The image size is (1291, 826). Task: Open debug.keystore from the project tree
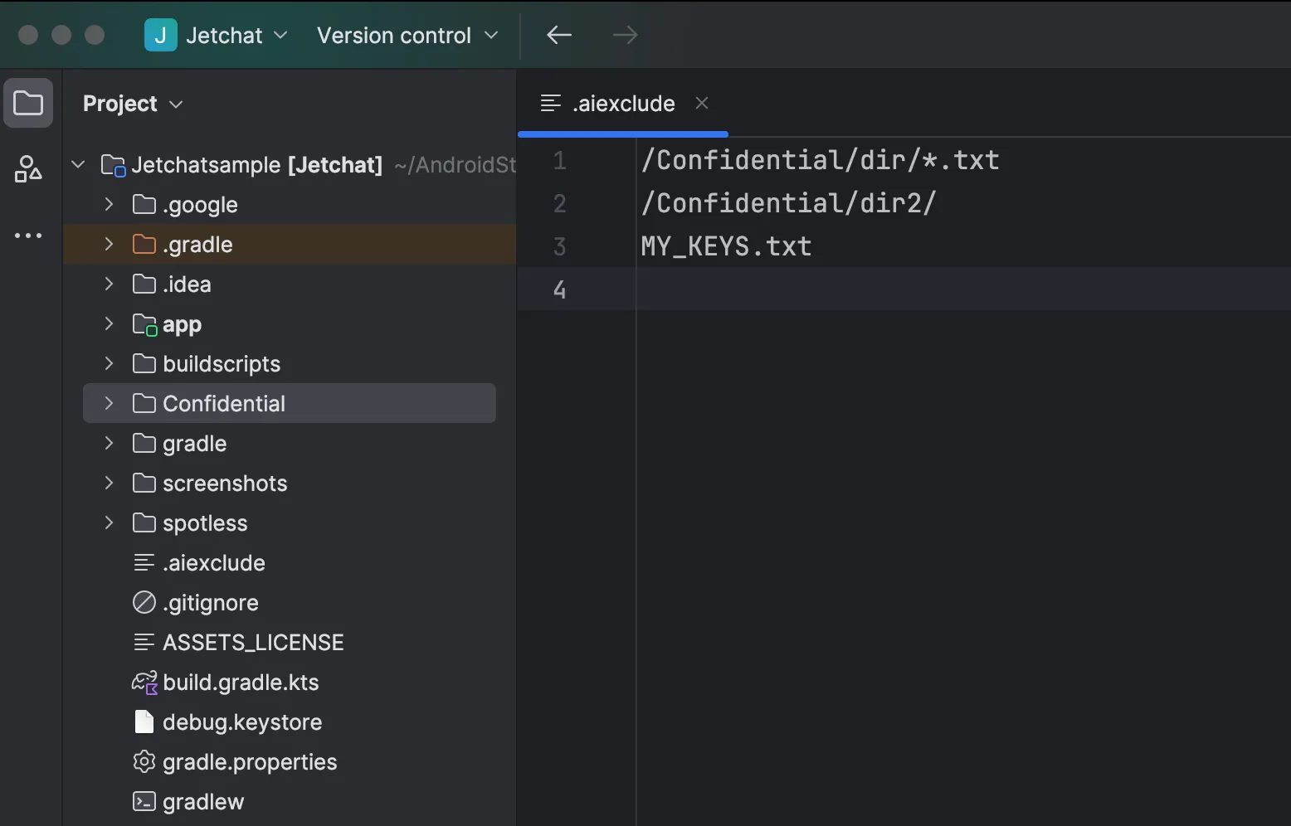point(241,722)
